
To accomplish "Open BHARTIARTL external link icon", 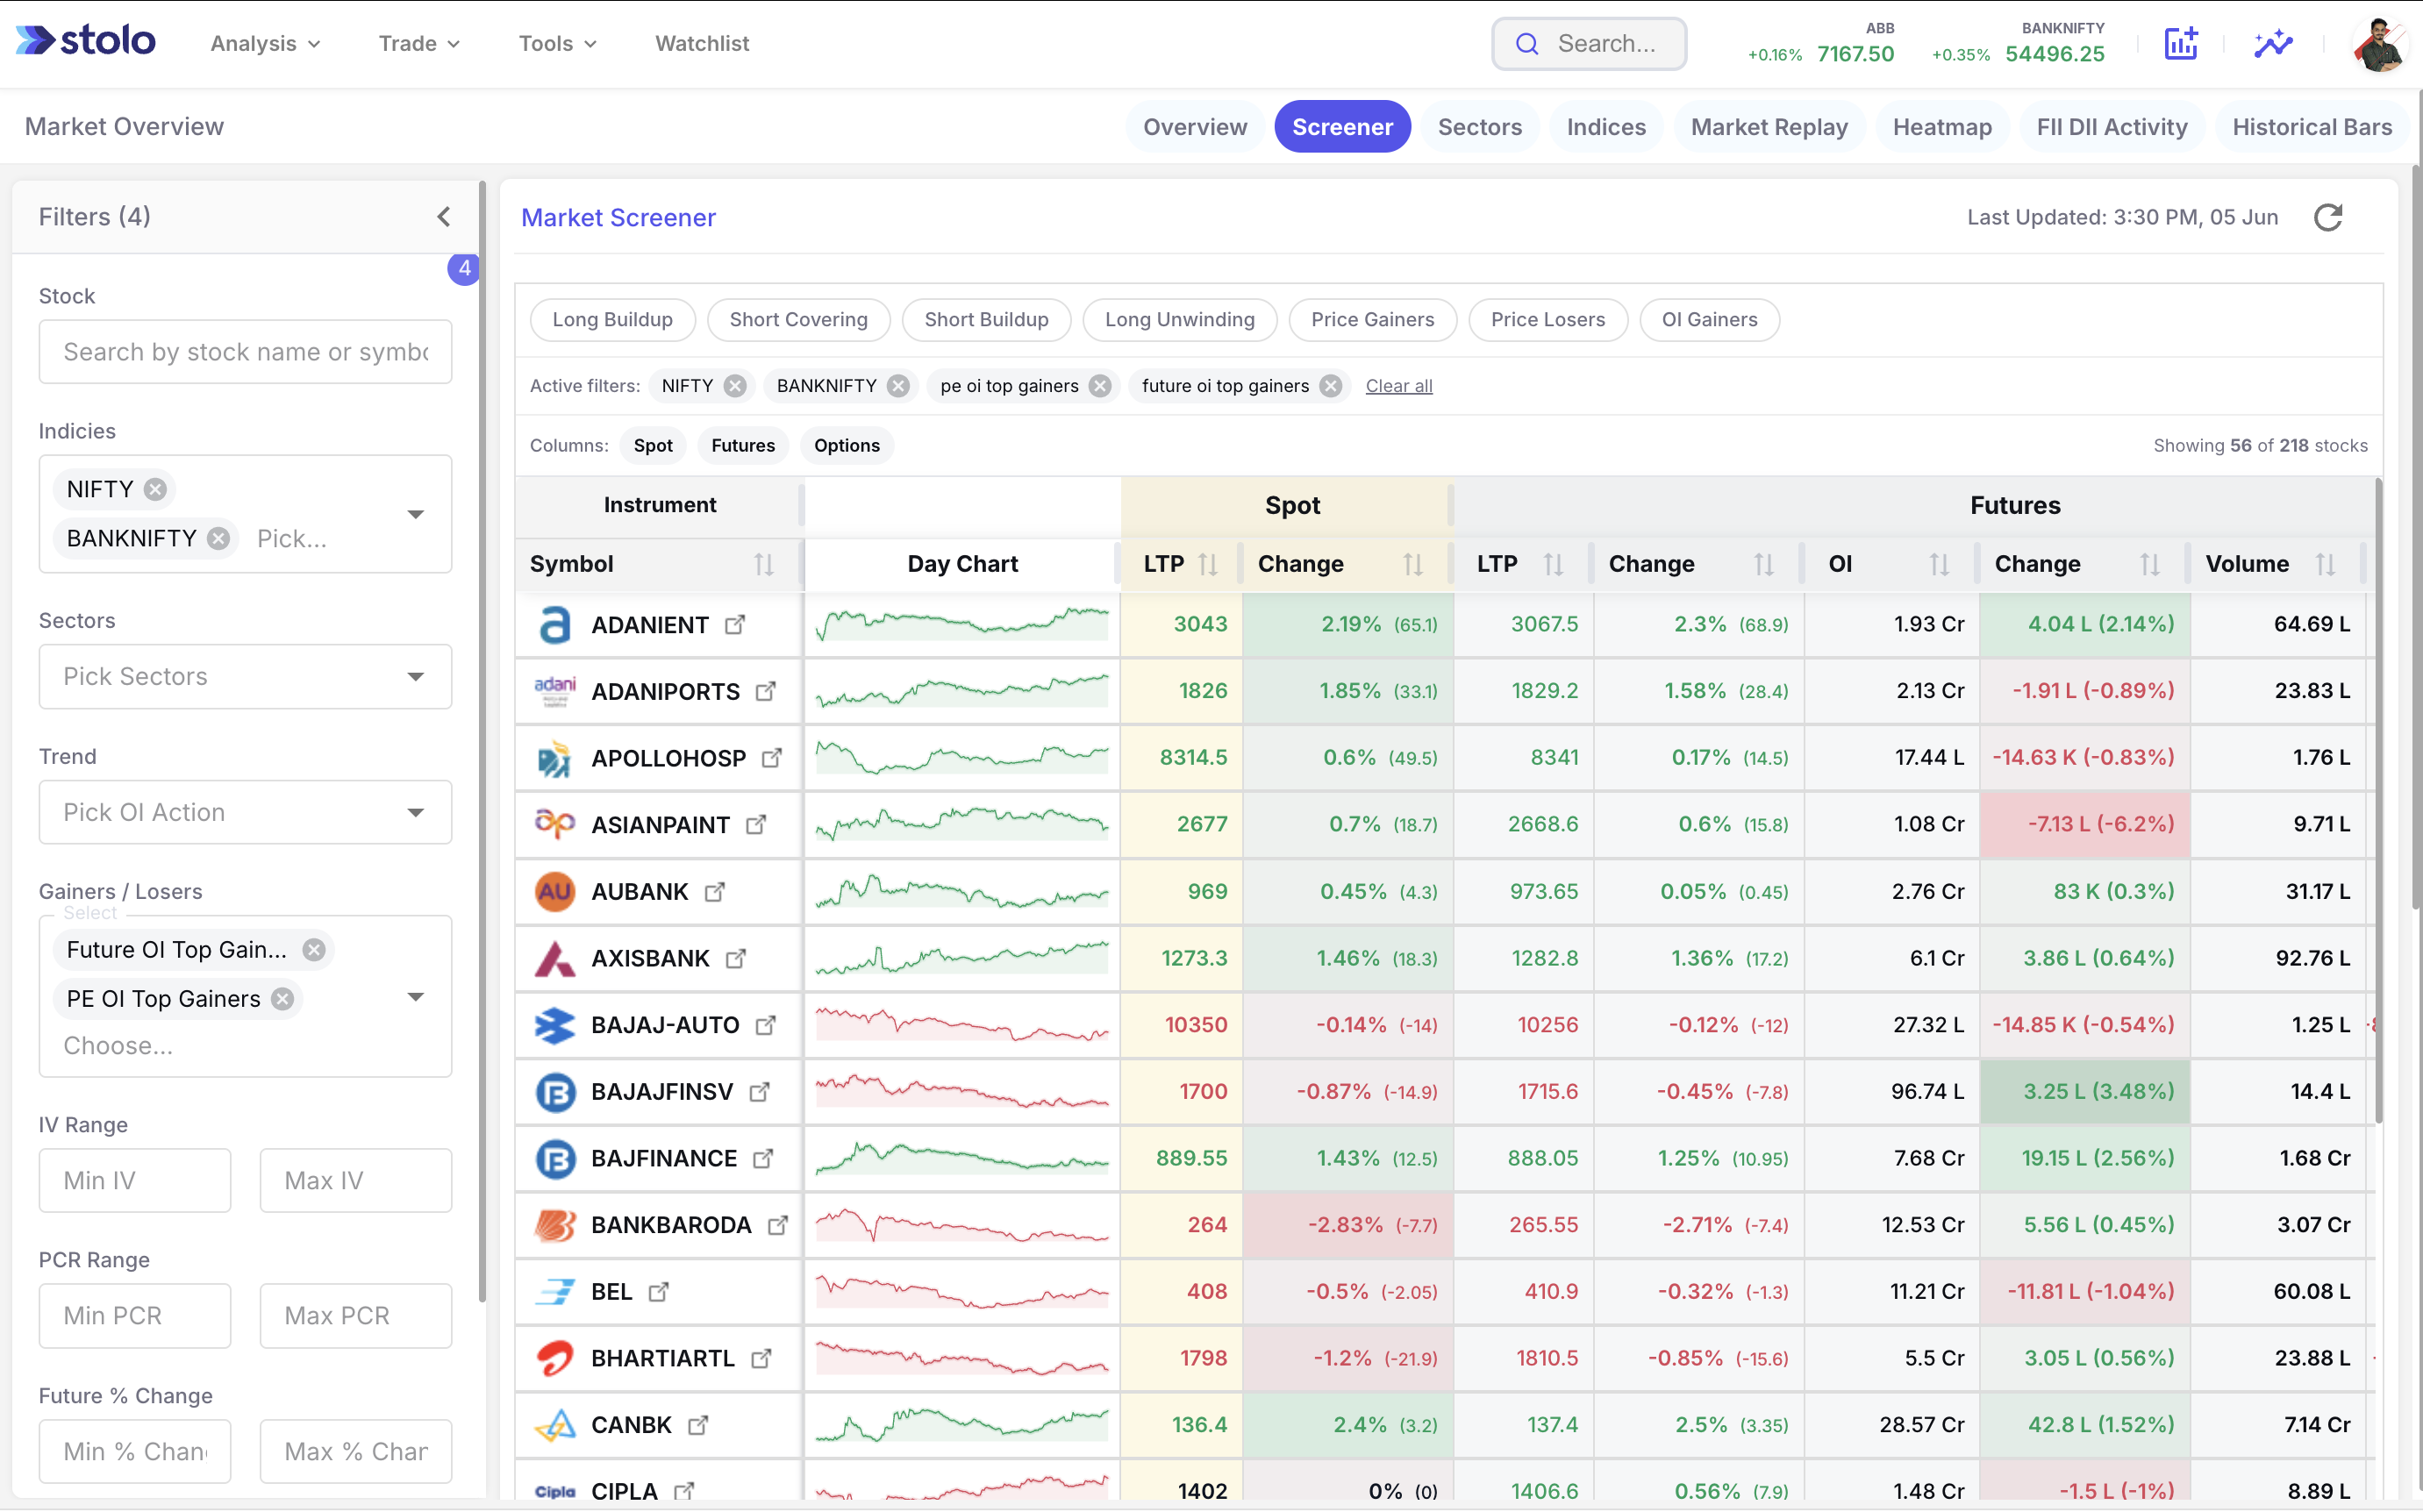I will click(x=761, y=1358).
